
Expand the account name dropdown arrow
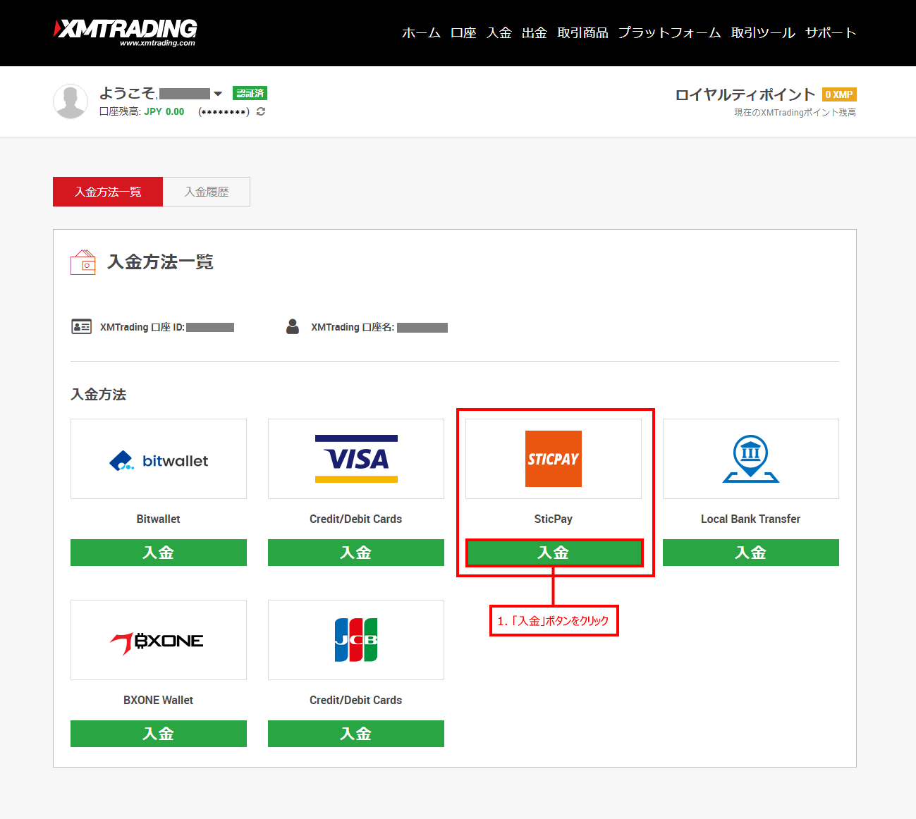(x=218, y=94)
